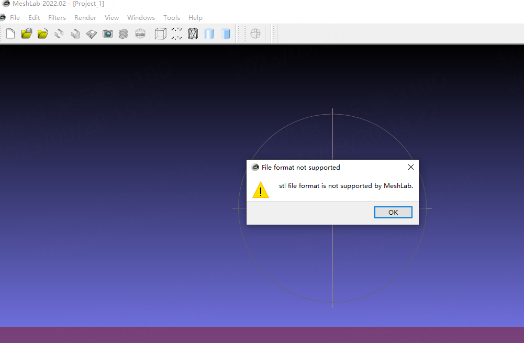Open the Render menu
This screenshot has width=524, height=343.
[x=85, y=17]
